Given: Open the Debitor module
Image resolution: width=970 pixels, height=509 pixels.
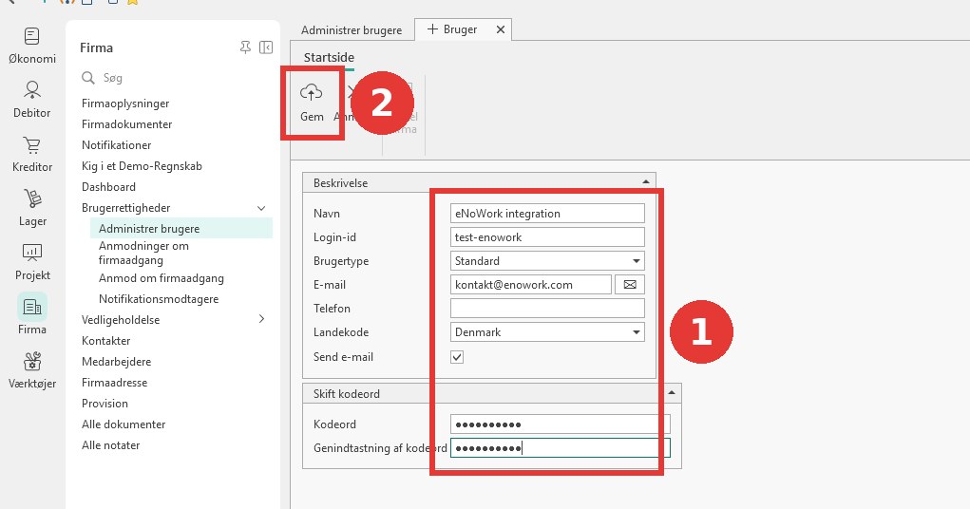Looking at the screenshot, I should [x=32, y=100].
